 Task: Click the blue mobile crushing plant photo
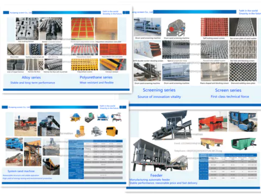pos(14,144)
